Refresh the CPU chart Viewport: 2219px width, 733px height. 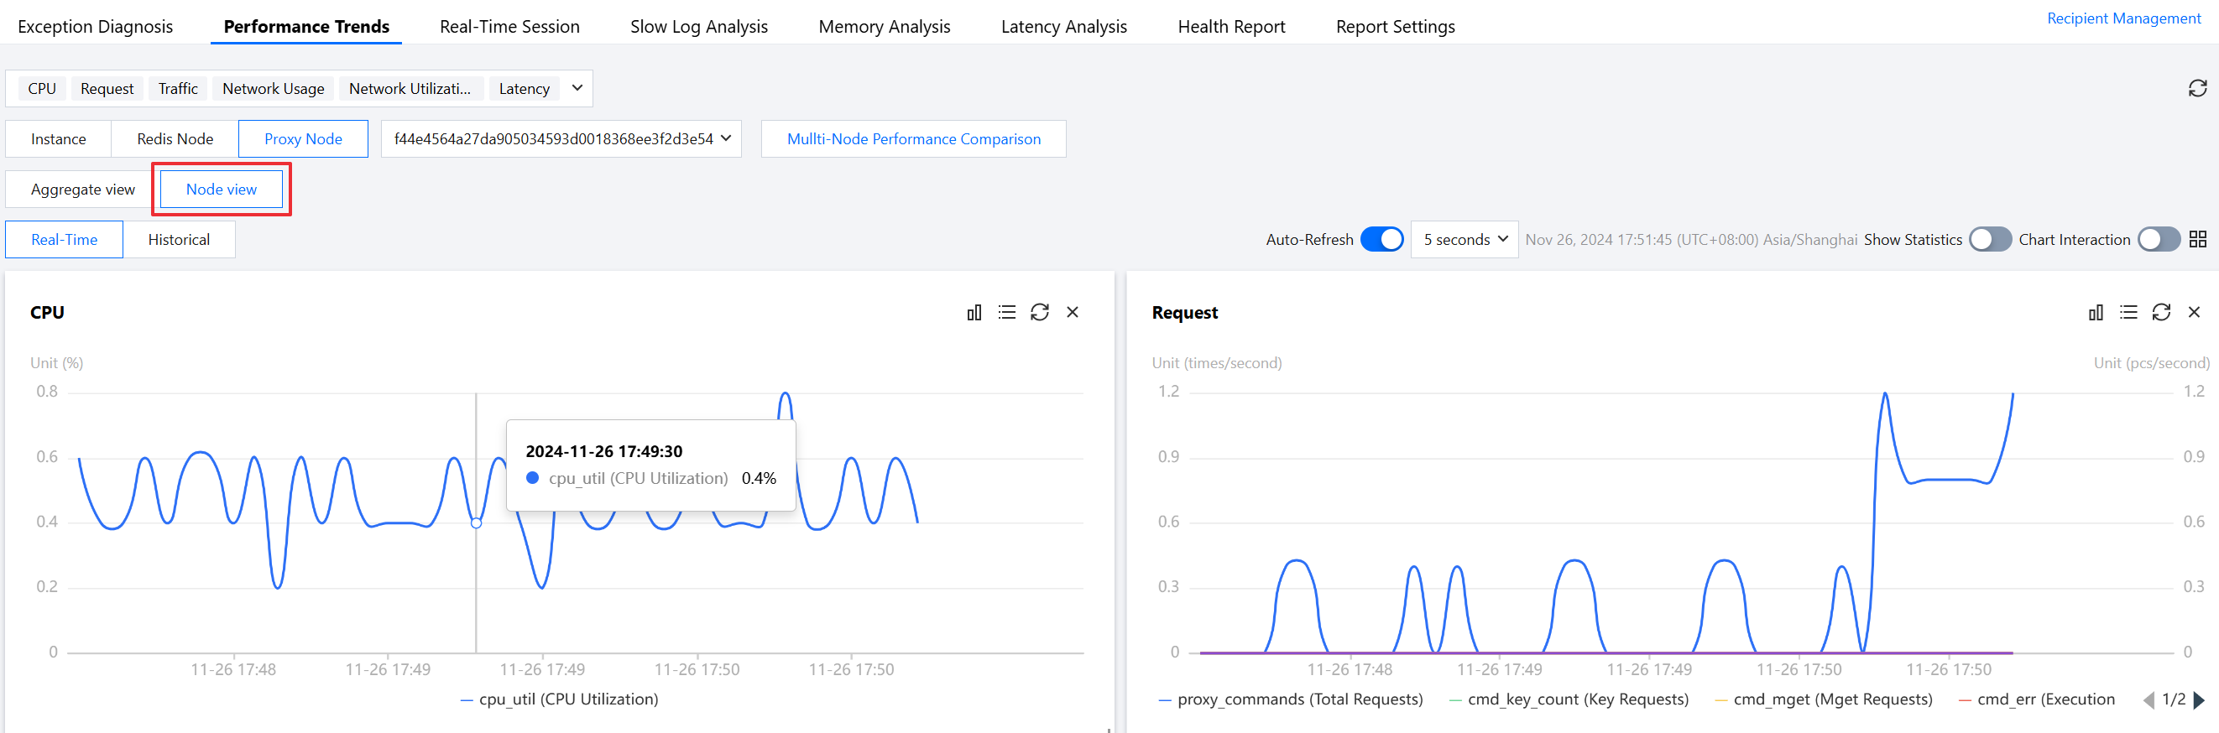point(1039,312)
